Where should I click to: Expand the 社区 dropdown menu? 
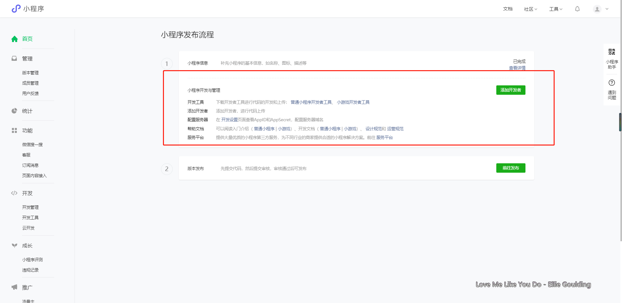point(531,9)
